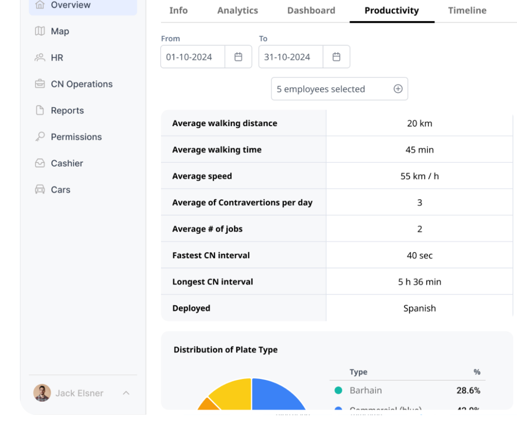Image resolution: width=517 pixels, height=434 pixels.
Task: Click the Reports document icon
Action: (x=40, y=111)
